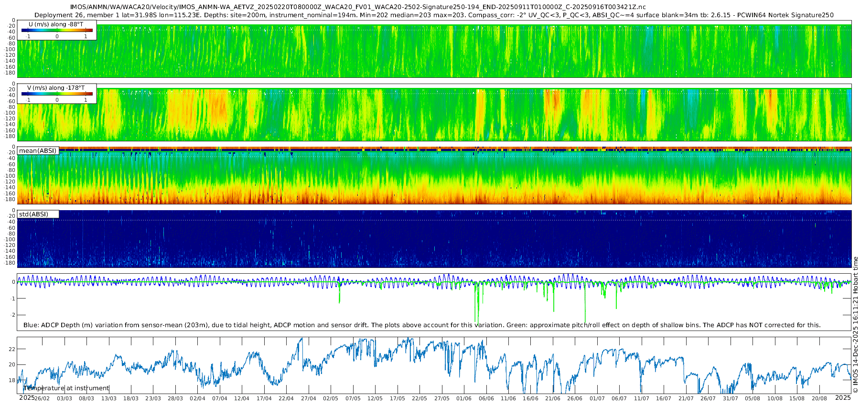The image size is (860, 406).
Task: Select the 20/08 date tick label
Action: point(819,398)
